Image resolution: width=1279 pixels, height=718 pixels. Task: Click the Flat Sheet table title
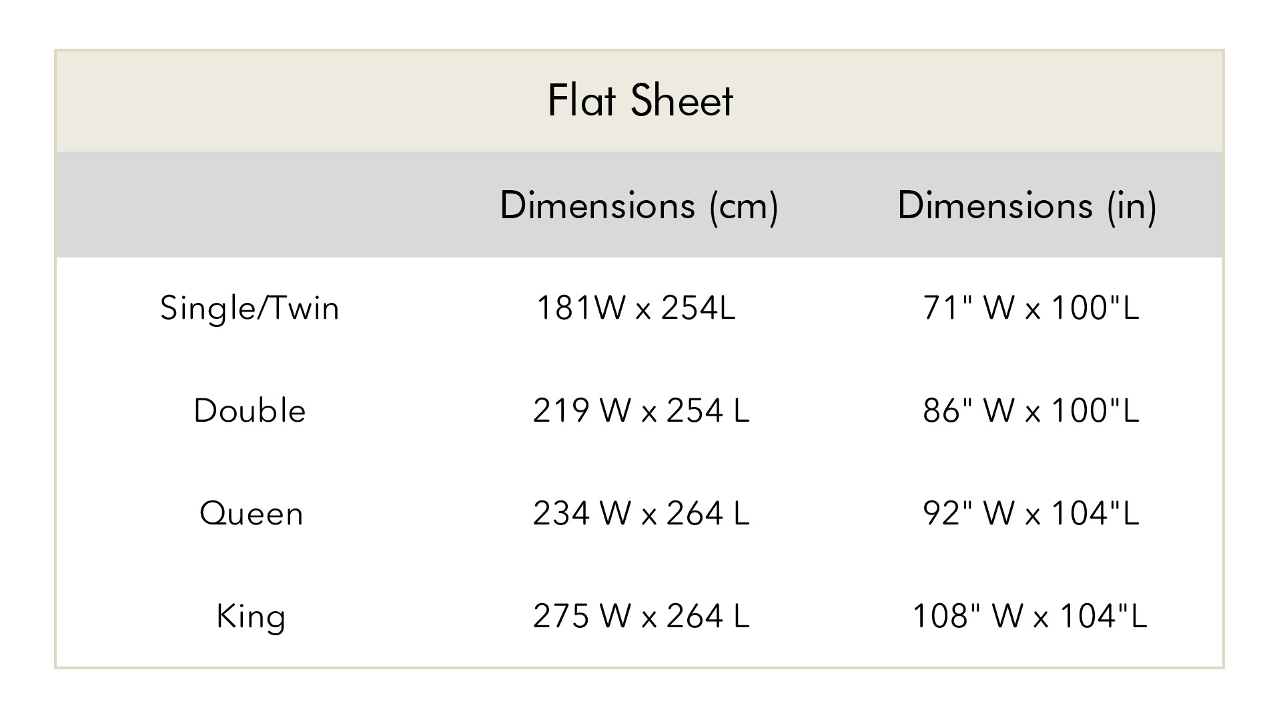coord(640,101)
